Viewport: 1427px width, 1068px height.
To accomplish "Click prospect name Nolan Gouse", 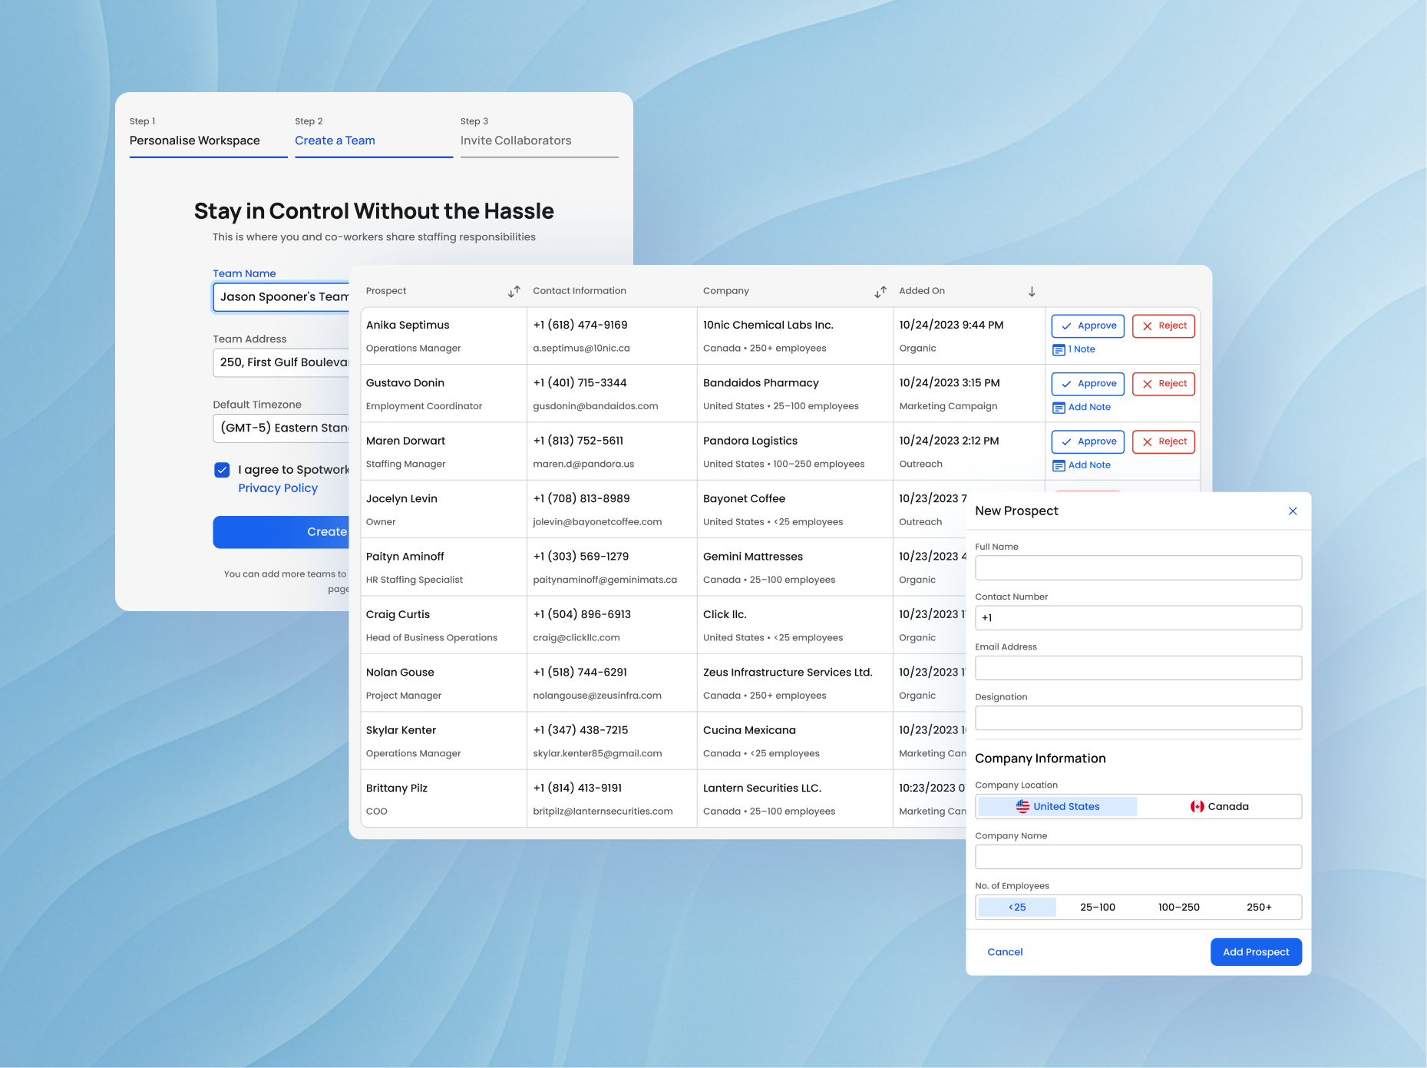I will (400, 673).
